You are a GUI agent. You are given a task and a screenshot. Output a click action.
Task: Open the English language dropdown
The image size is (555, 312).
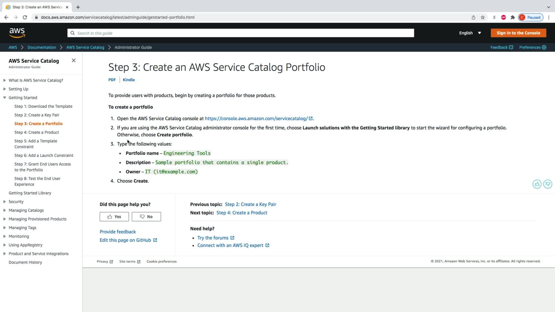pyautogui.click(x=470, y=33)
